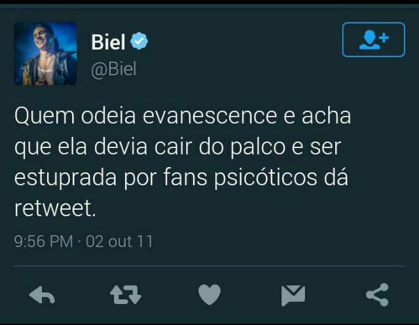Tap the 9:56 PM time stamp
The image size is (419, 325).
[x=44, y=241]
